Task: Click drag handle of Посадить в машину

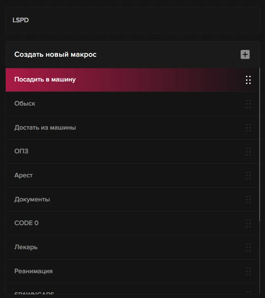Action: pos(248,80)
